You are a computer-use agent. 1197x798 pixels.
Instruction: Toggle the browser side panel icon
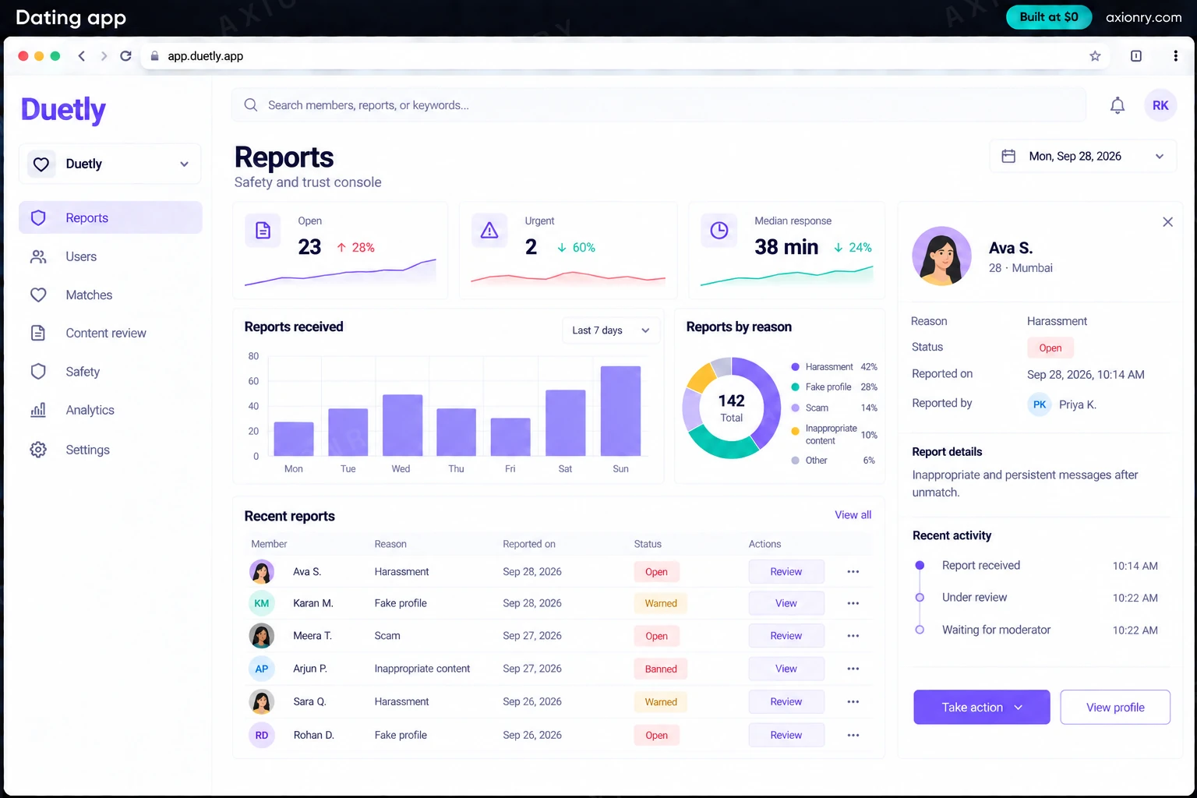pos(1136,56)
